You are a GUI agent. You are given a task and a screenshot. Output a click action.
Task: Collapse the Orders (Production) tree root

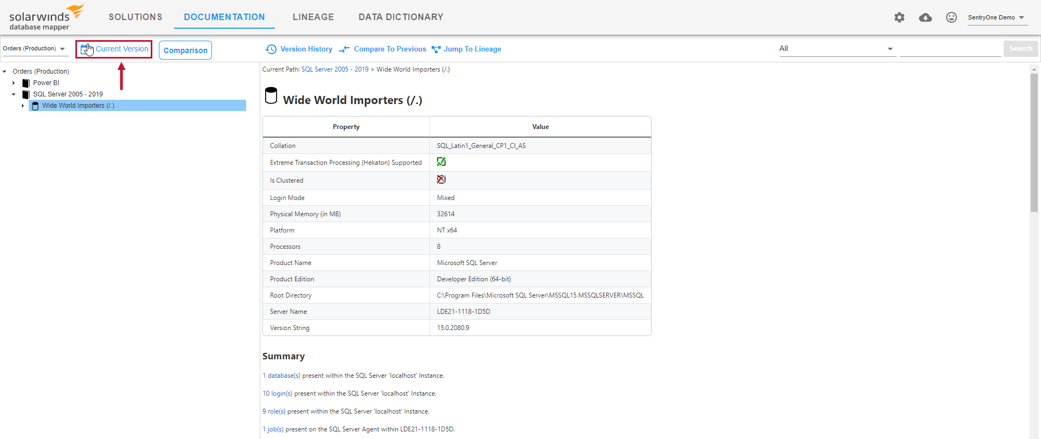[x=4, y=72]
